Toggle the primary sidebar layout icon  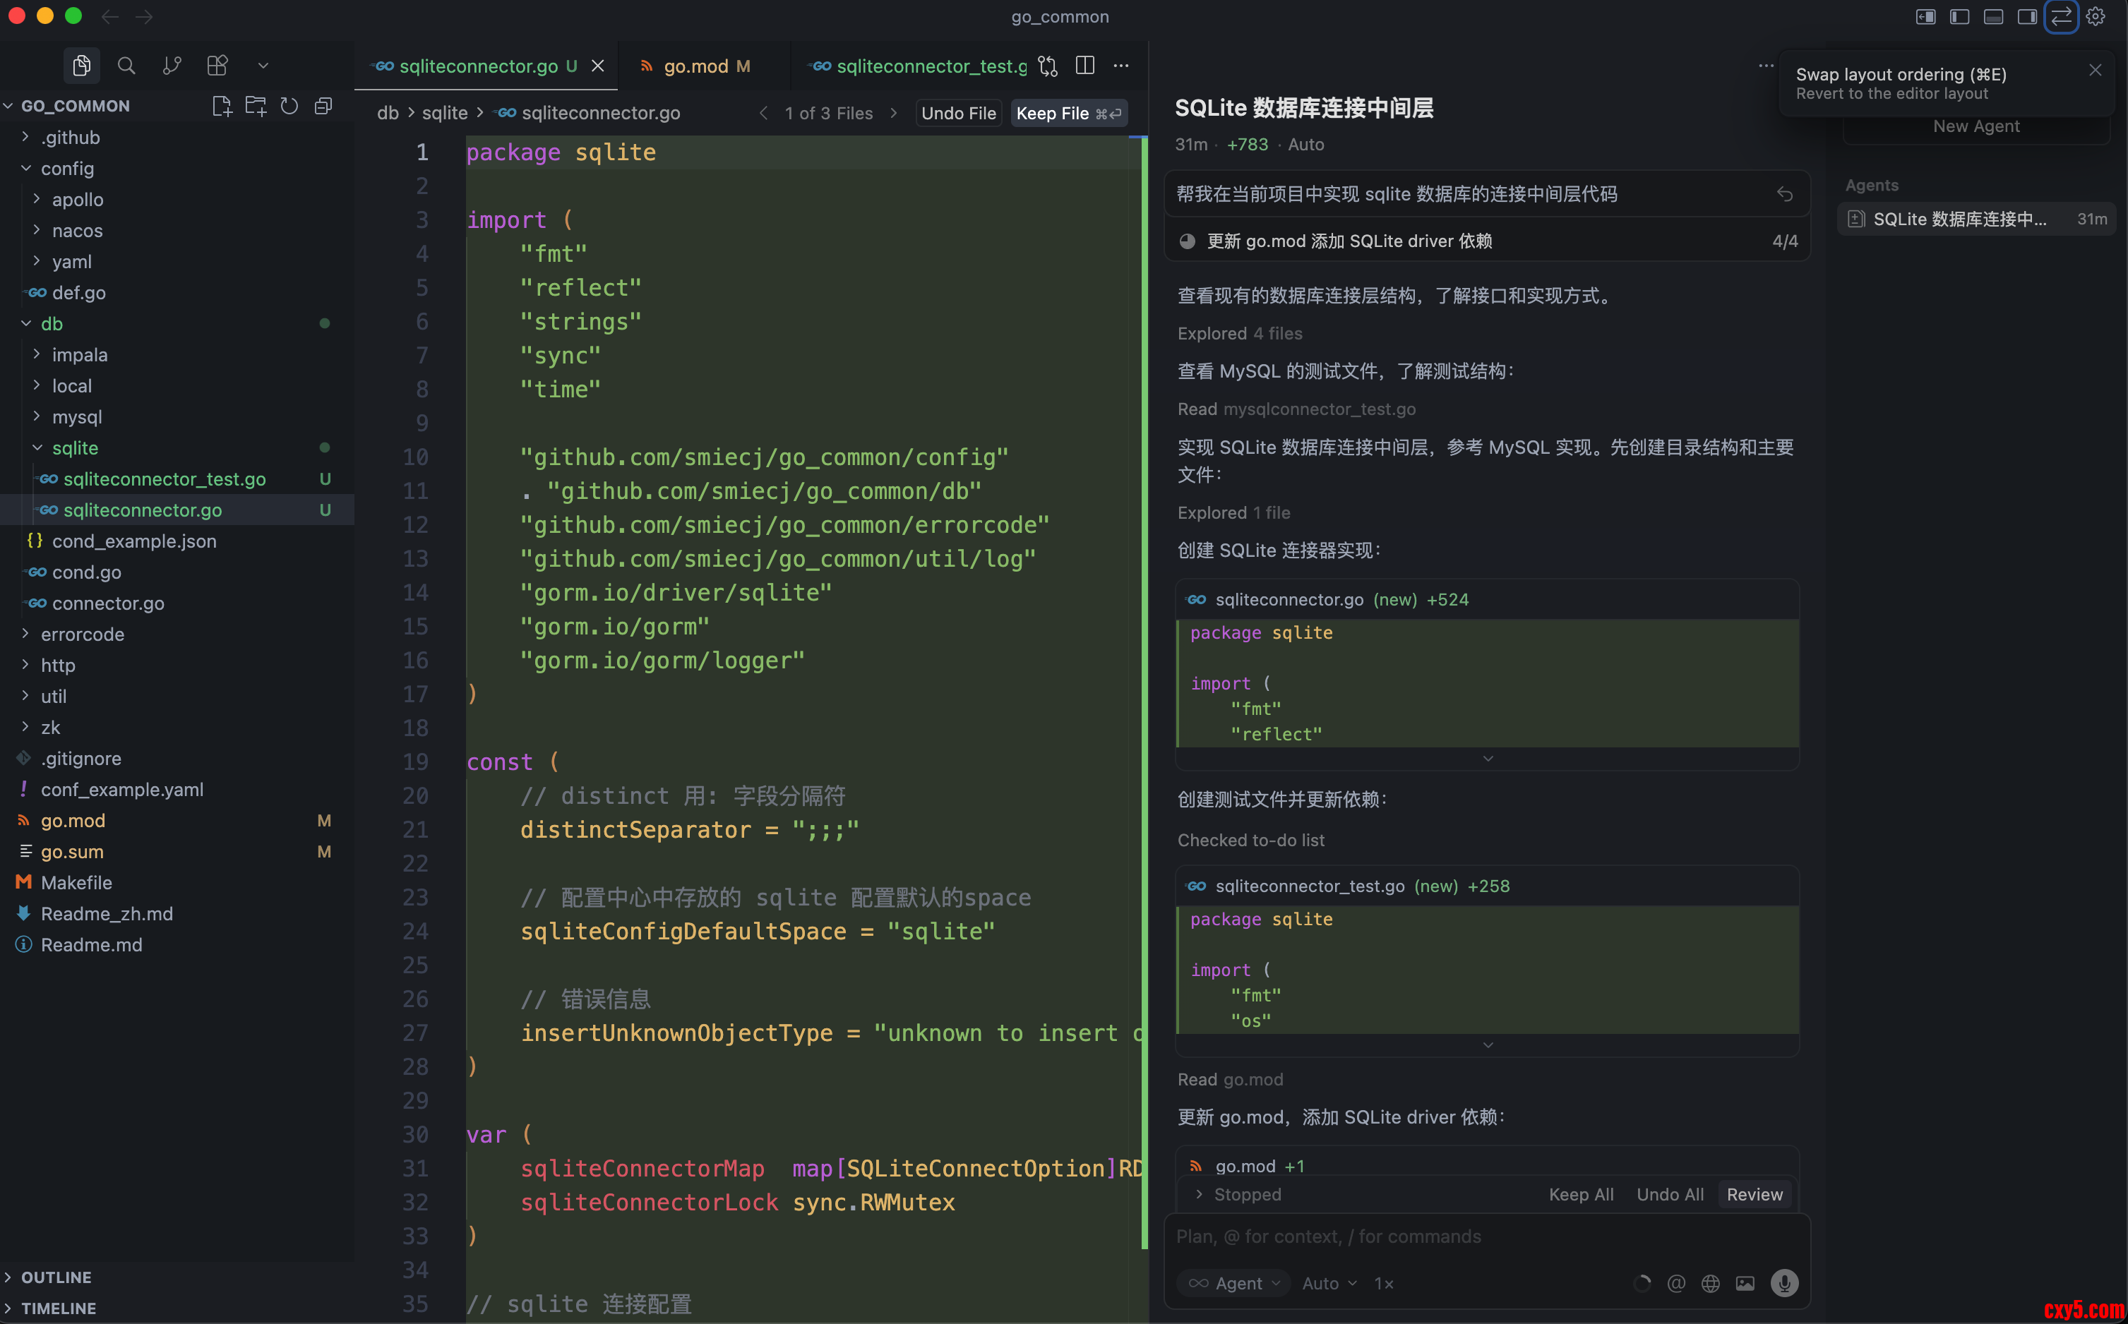[x=1960, y=17]
